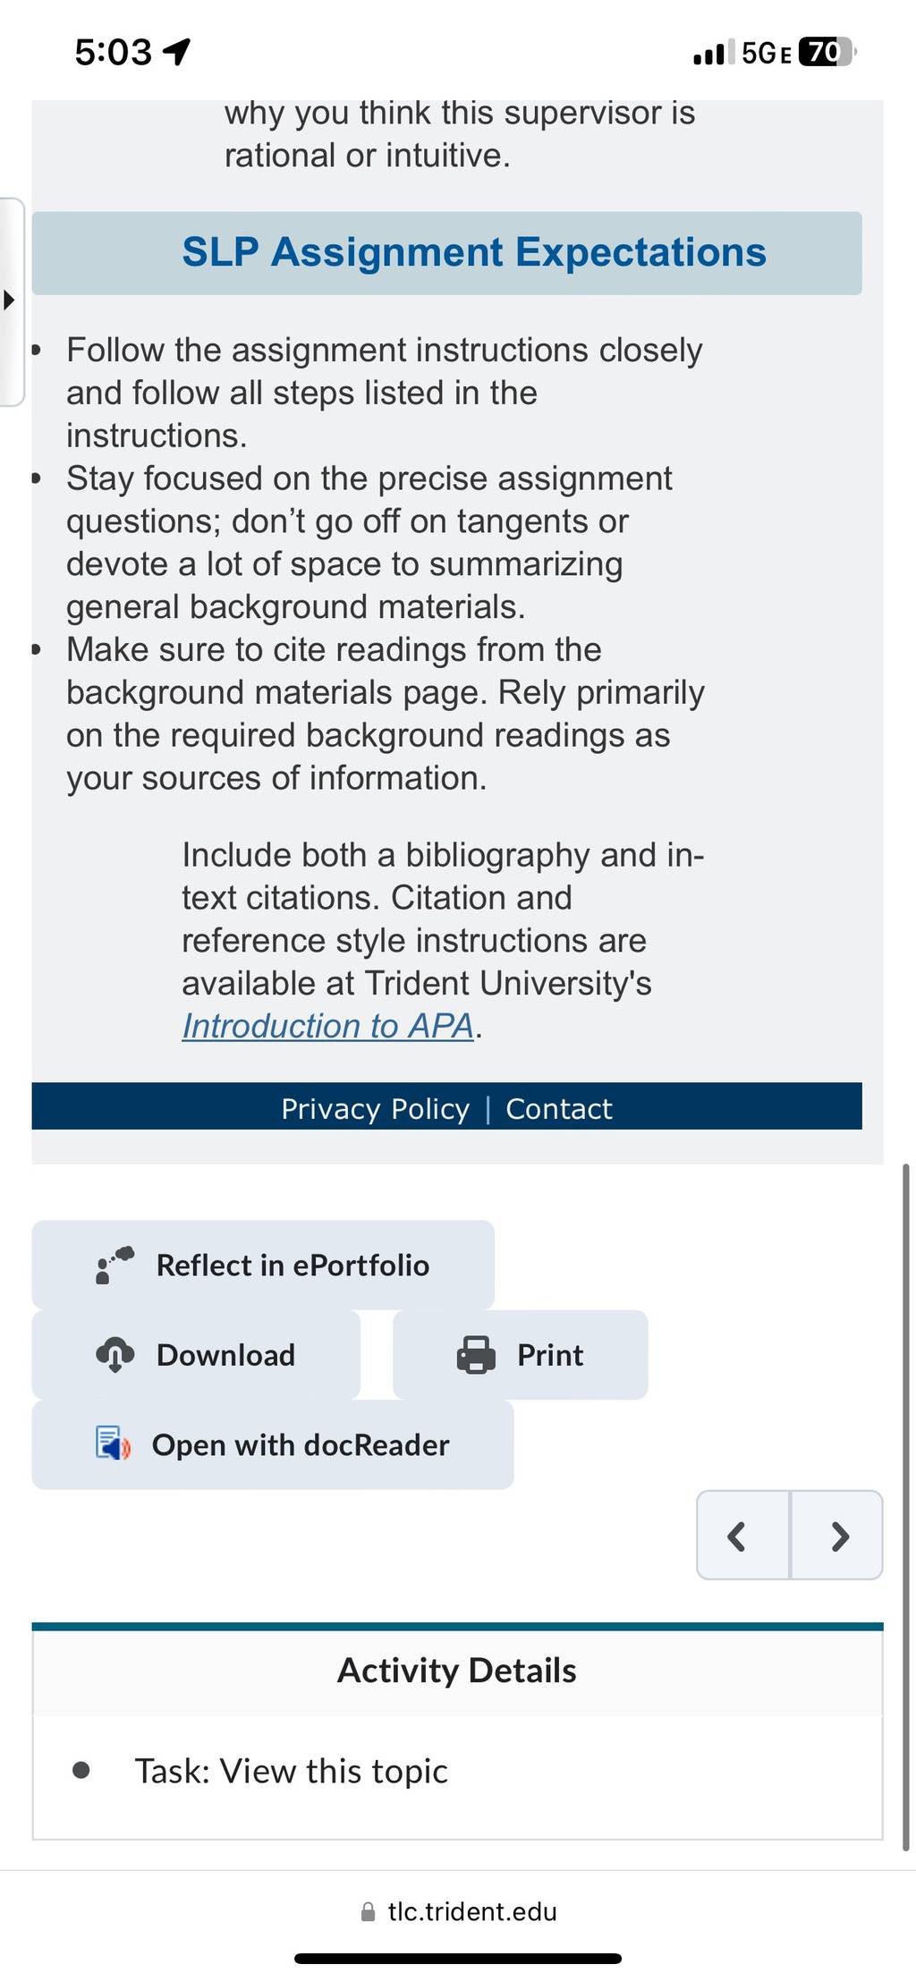The height and width of the screenshot is (1981, 916).
Task: Tap the tlc.trident.edu address bar
Action: pos(458,1911)
